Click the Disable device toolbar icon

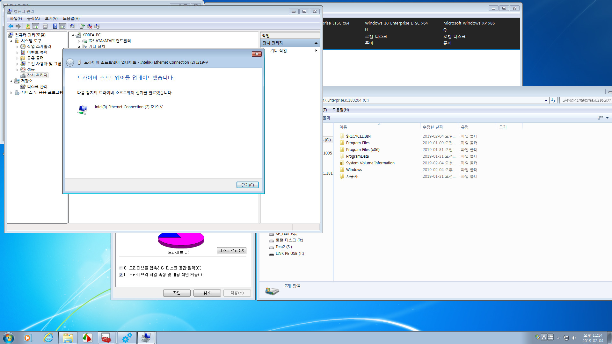(97, 26)
